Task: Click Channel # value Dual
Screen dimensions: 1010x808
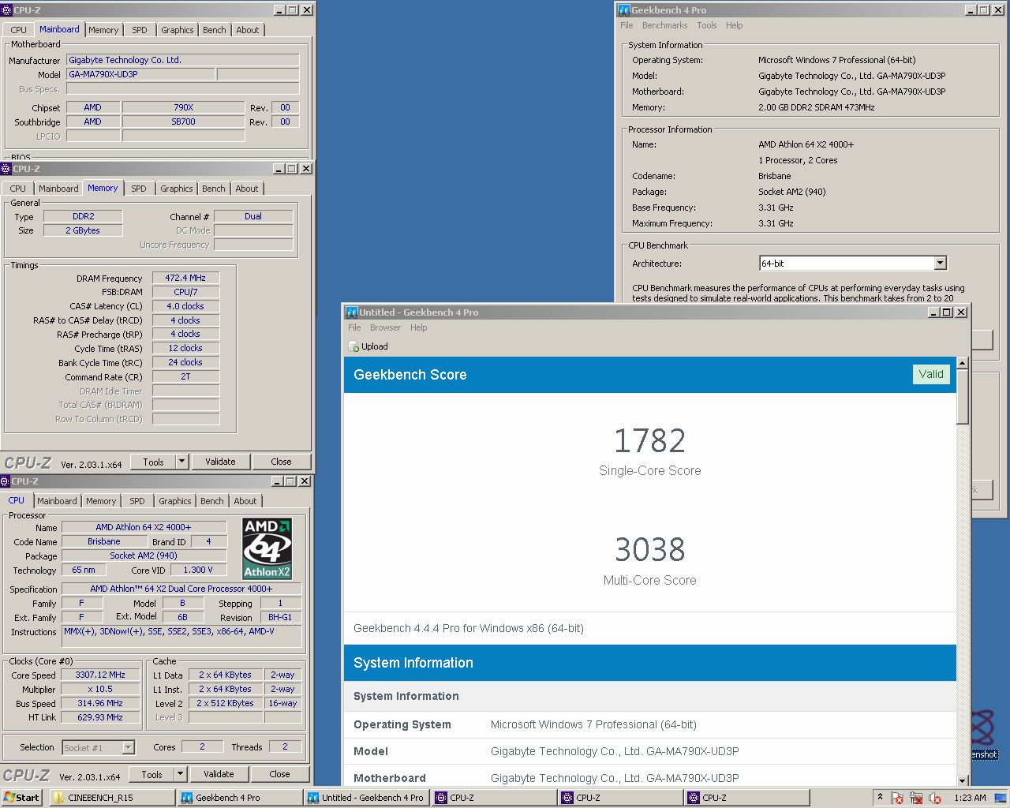Action: pyautogui.click(x=253, y=216)
